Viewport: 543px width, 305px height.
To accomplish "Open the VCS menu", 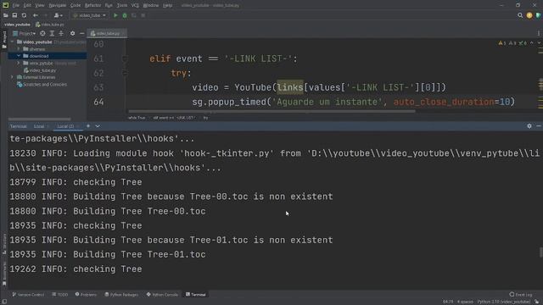I will [135, 5].
